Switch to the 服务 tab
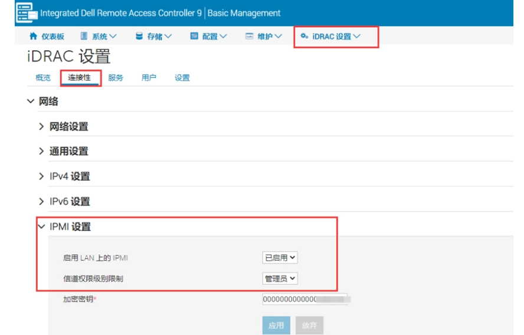The width and height of the screenshot is (524, 335). click(x=116, y=77)
